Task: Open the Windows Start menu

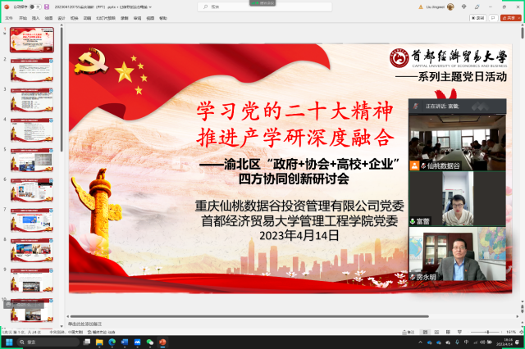Action: tap(9, 342)
